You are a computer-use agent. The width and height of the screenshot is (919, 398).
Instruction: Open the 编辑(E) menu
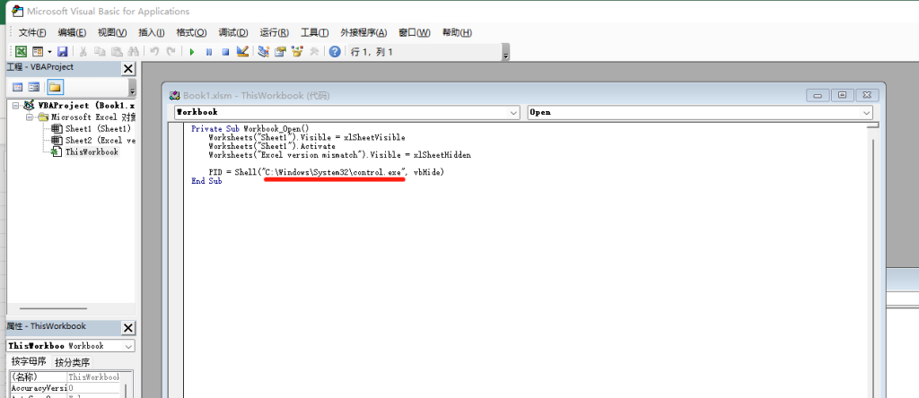tap(72, 32)
